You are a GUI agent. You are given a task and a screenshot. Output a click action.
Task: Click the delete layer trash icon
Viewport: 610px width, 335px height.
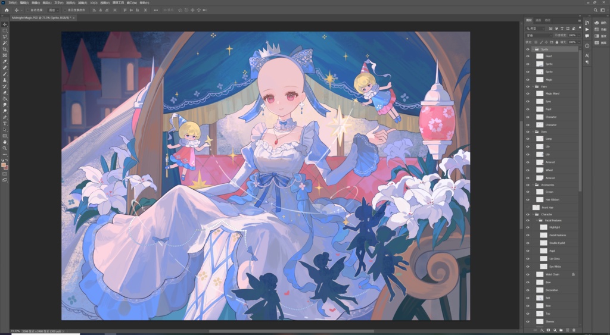pyautogui.click(x=574, y=330)
